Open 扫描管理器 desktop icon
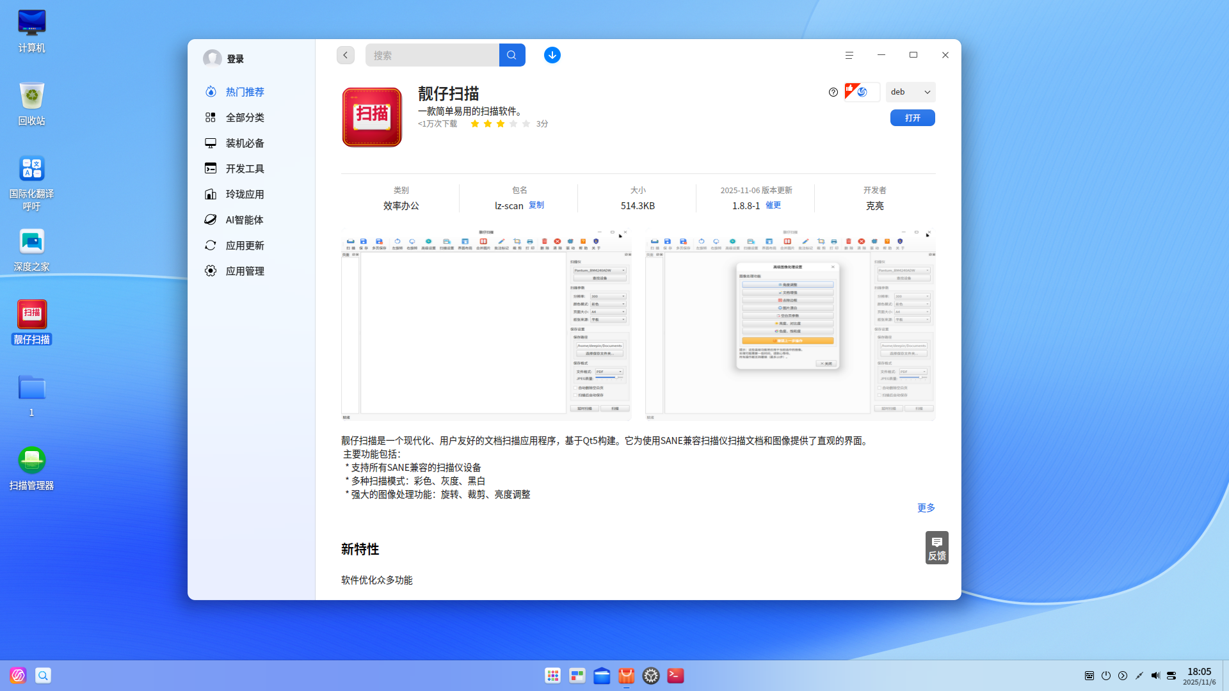This screenshot has width=1229, height=691. click(x=32, y=468)
